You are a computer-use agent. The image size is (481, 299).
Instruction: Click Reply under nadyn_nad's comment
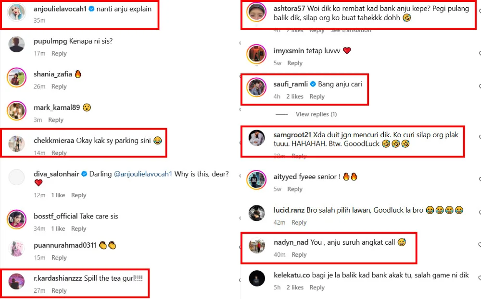[x=299, y=255]
